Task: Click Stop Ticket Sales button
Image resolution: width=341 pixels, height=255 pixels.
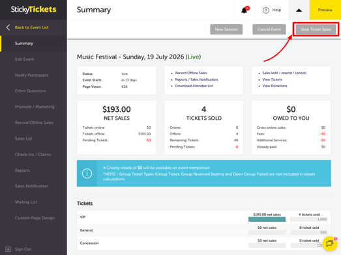Action: [316, 29]
